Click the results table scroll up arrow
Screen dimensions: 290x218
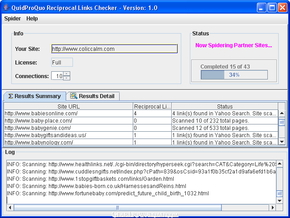pyautogui.click(x=282, y=113)
